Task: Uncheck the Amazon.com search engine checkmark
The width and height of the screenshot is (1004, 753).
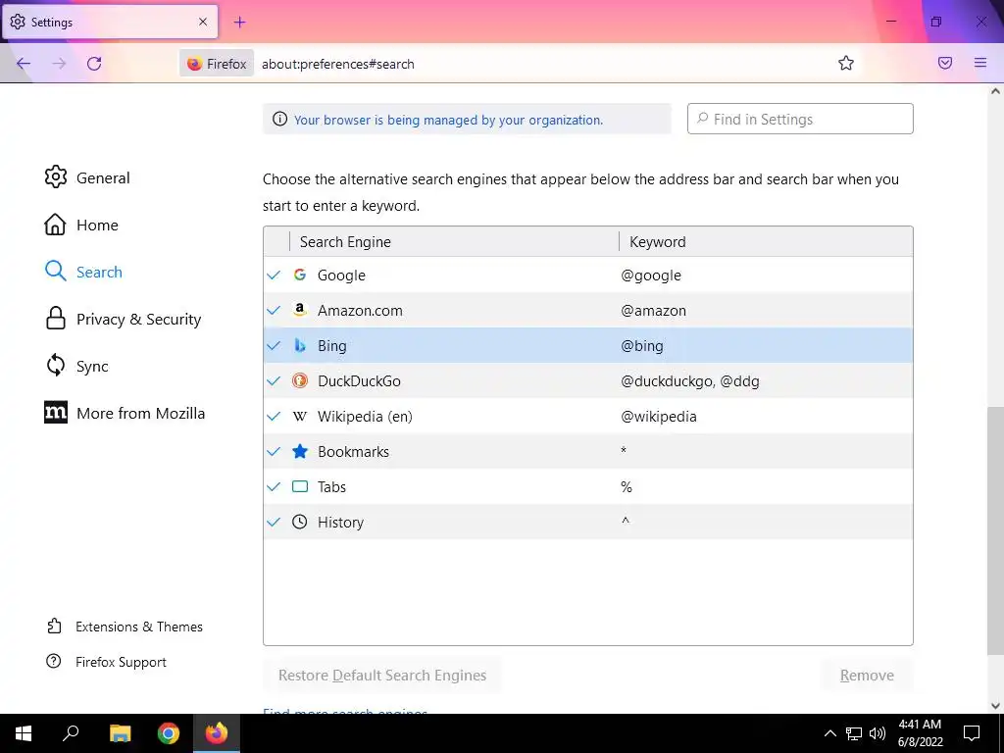Action: pos(275,311)
